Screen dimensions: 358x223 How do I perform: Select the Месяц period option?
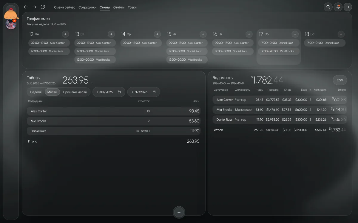click(52, 92)
